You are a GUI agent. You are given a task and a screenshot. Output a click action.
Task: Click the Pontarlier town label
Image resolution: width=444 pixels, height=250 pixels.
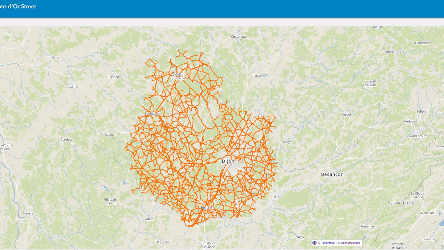pos(367,227)
